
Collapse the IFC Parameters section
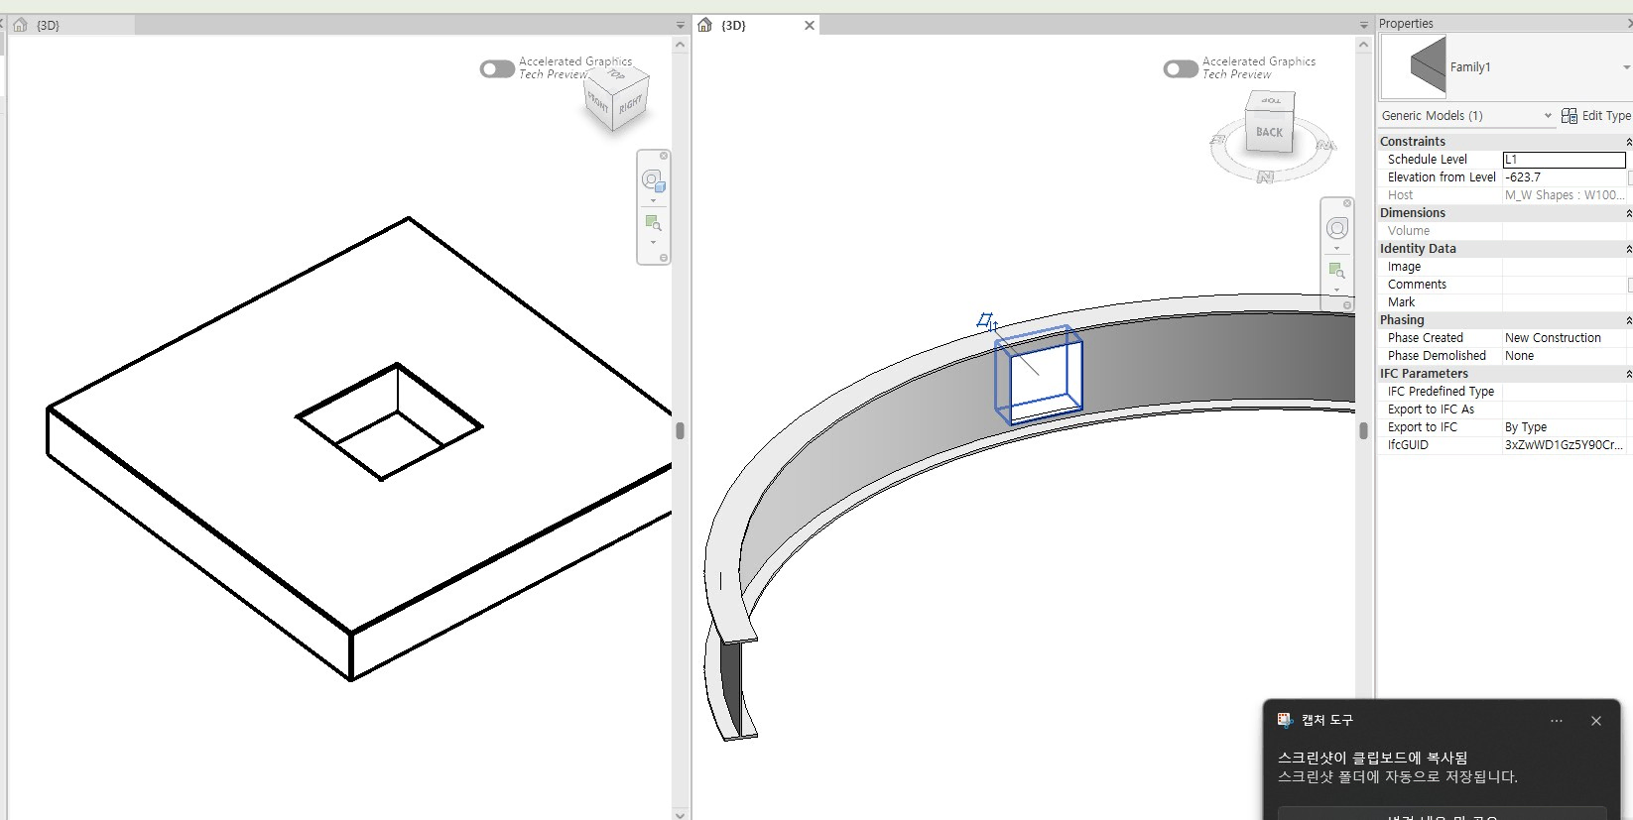(1627, 374)
